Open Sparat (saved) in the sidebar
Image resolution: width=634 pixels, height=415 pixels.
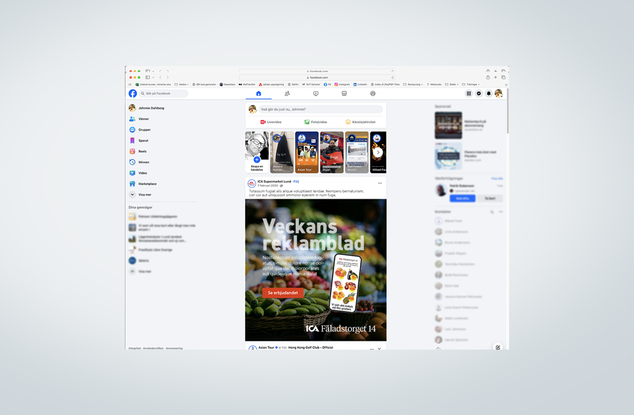(143, 141)
